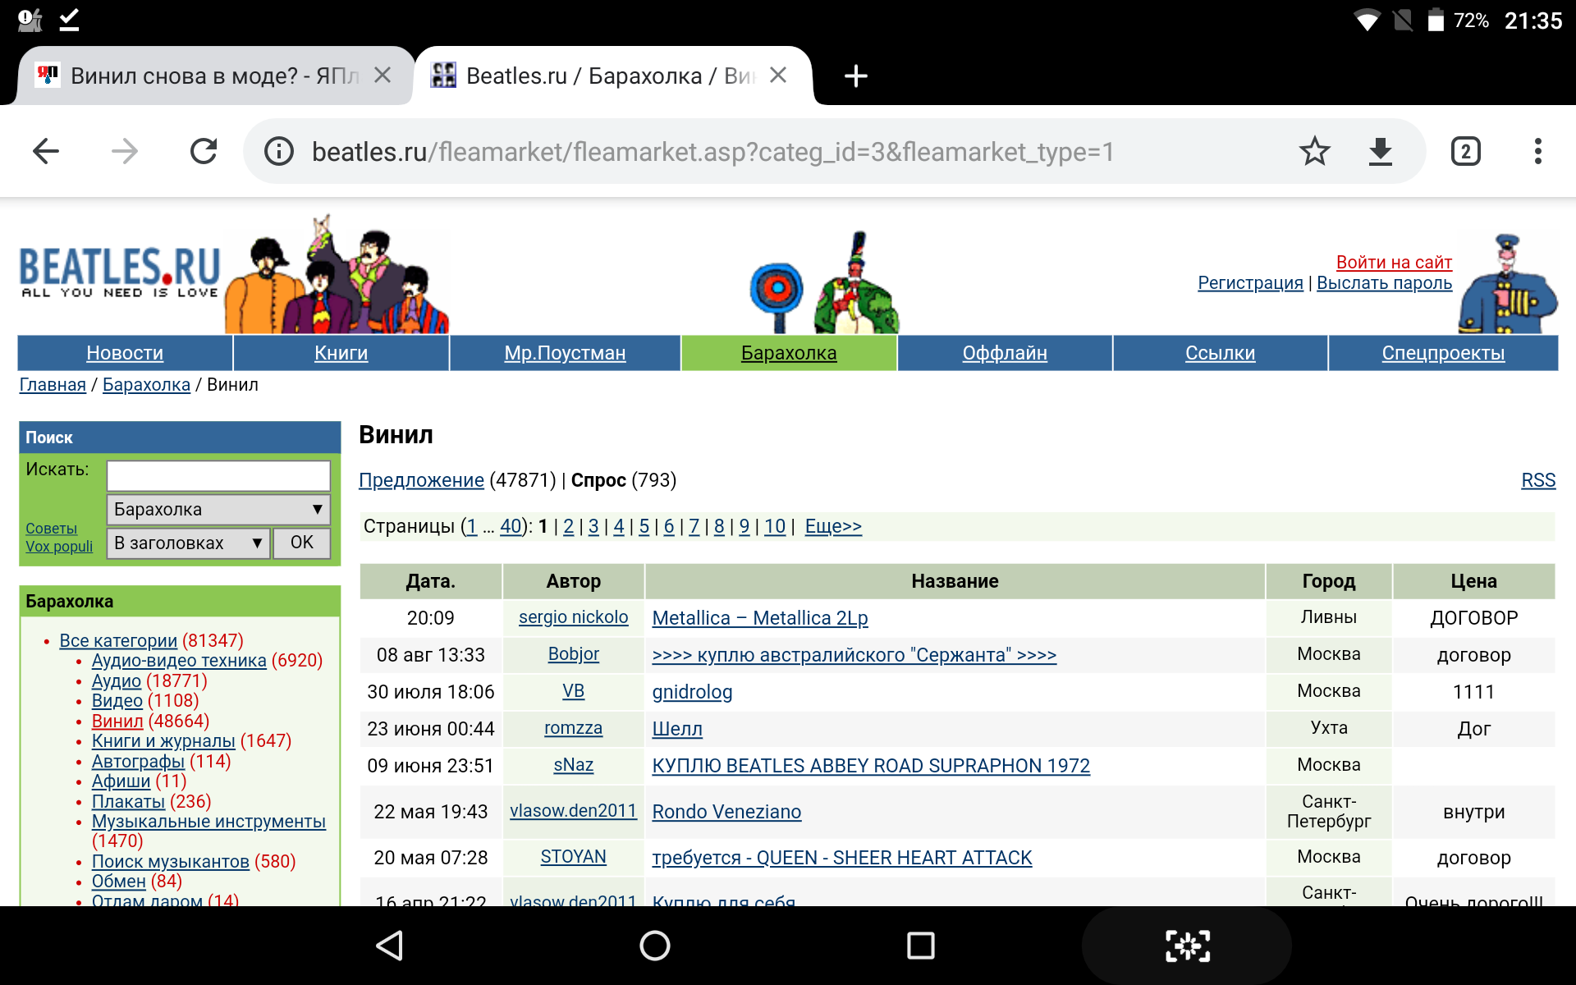Go to Главная in the breadcrumb

point(53,385)
